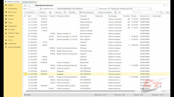The height and width of the screenshot is (97, 174).
Task: Expand the Банковский счет dropdown arrow
Action: tap(97, 9)
